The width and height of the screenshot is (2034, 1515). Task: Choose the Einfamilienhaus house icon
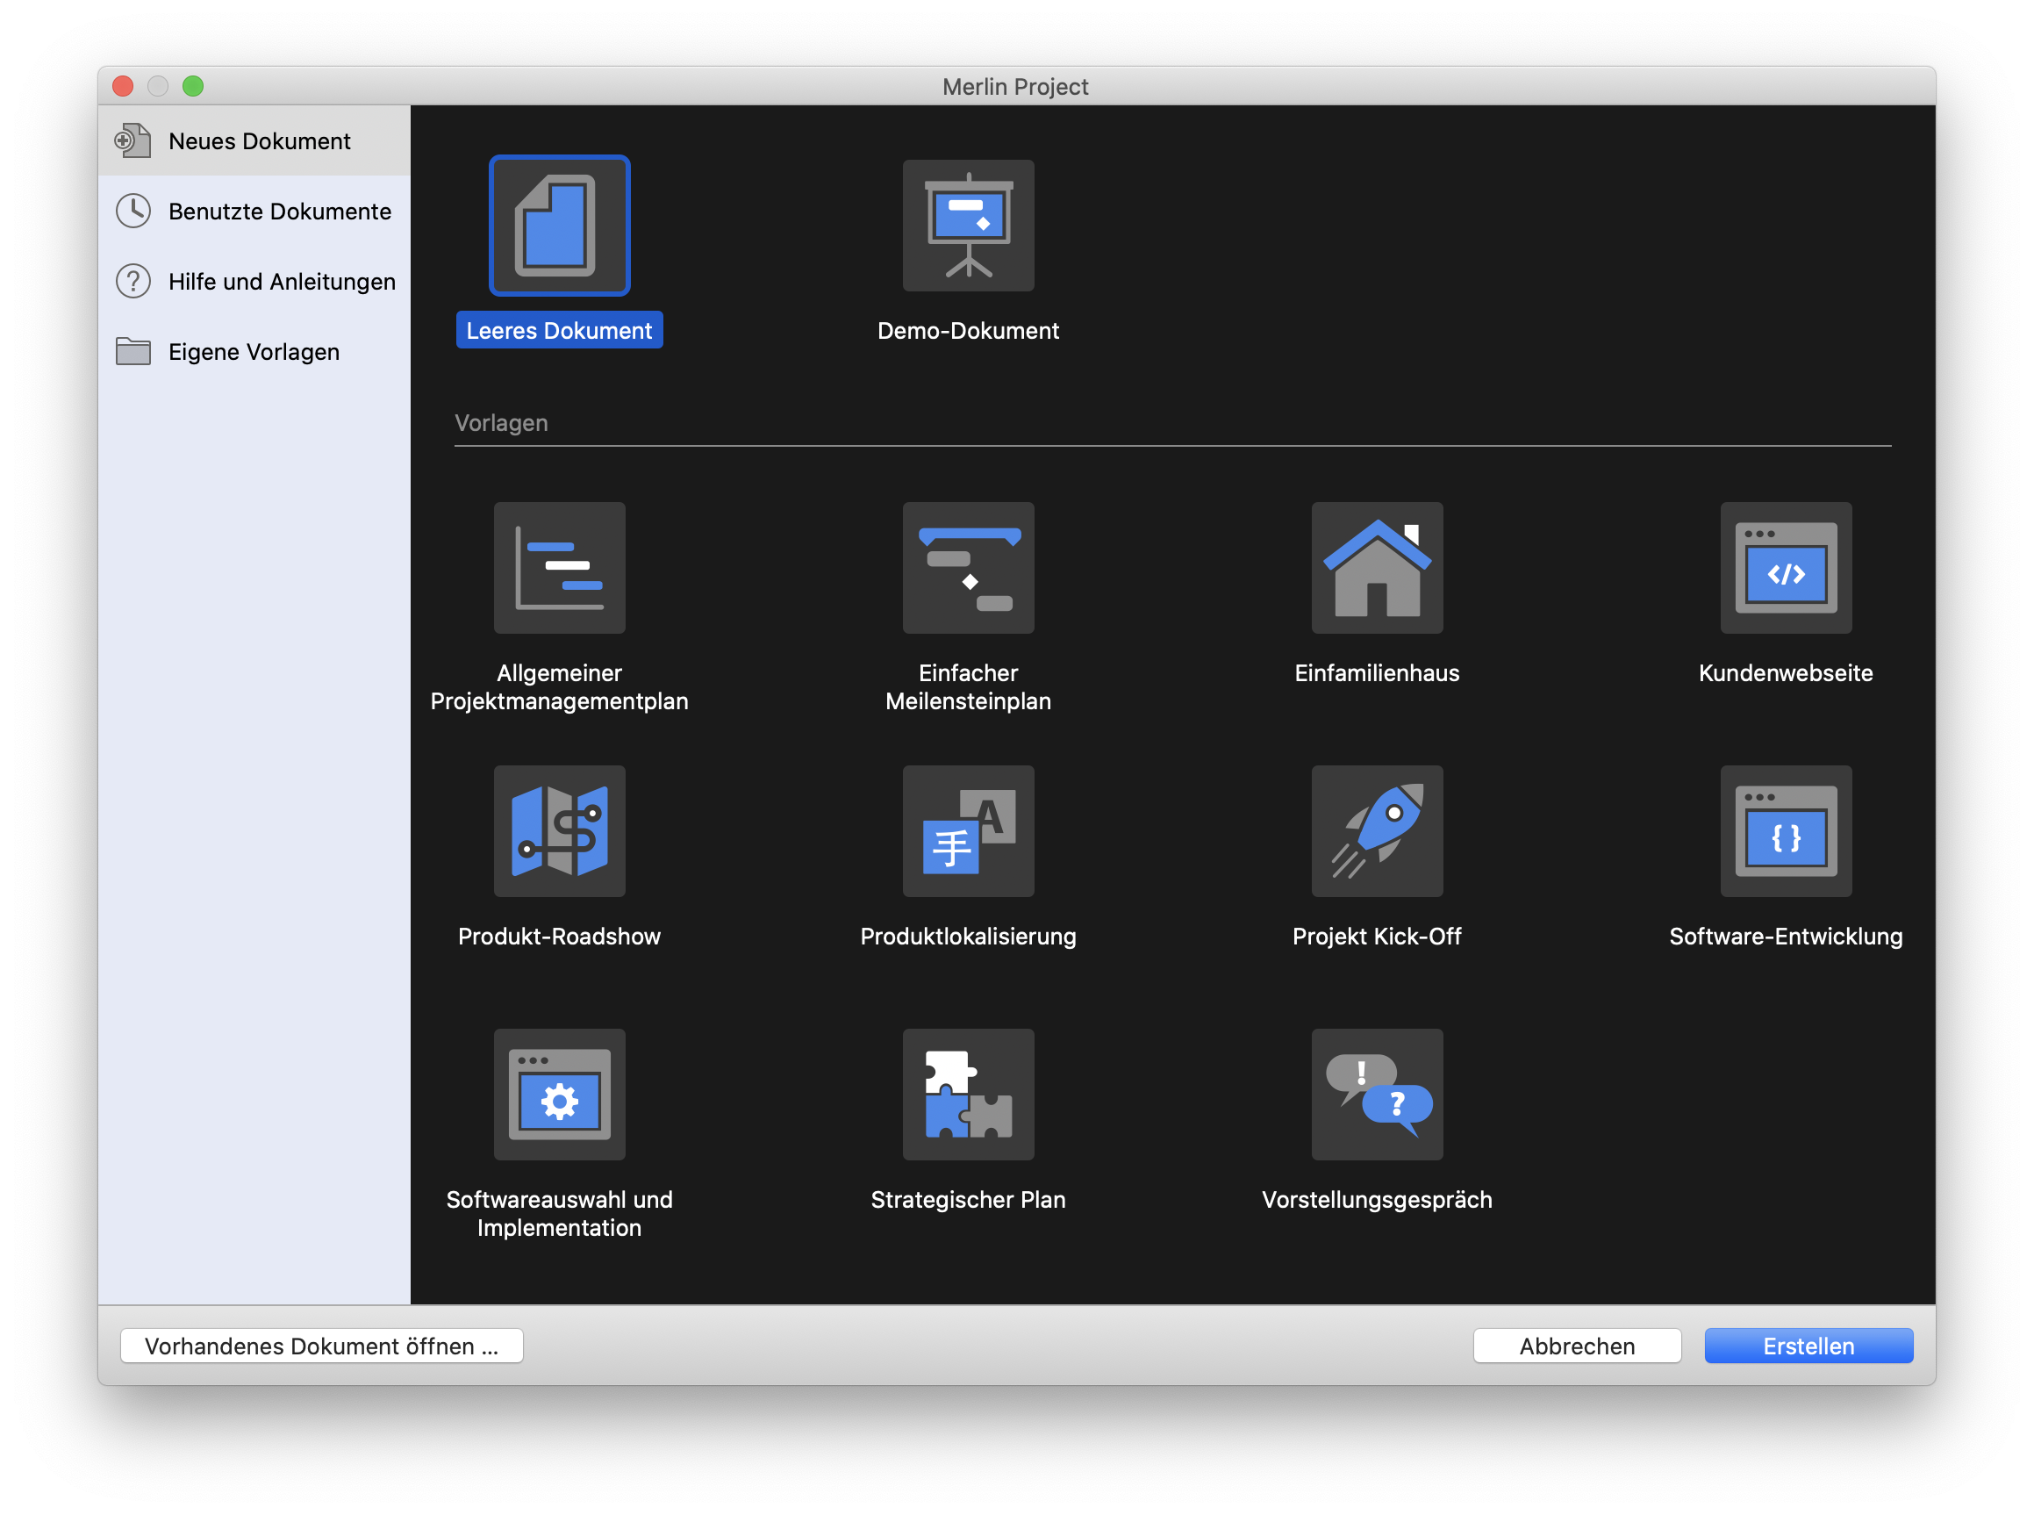click(x=1377, y=568)
